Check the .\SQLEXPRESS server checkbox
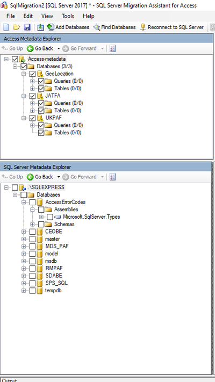This screenshot has height=382, width=215. click(15, 188)
